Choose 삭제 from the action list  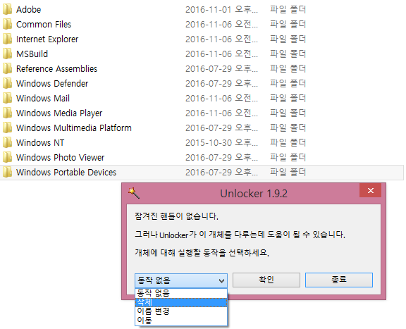[x=181, y=302]
